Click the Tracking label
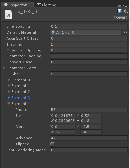130x168 pixels. (14, 44)
